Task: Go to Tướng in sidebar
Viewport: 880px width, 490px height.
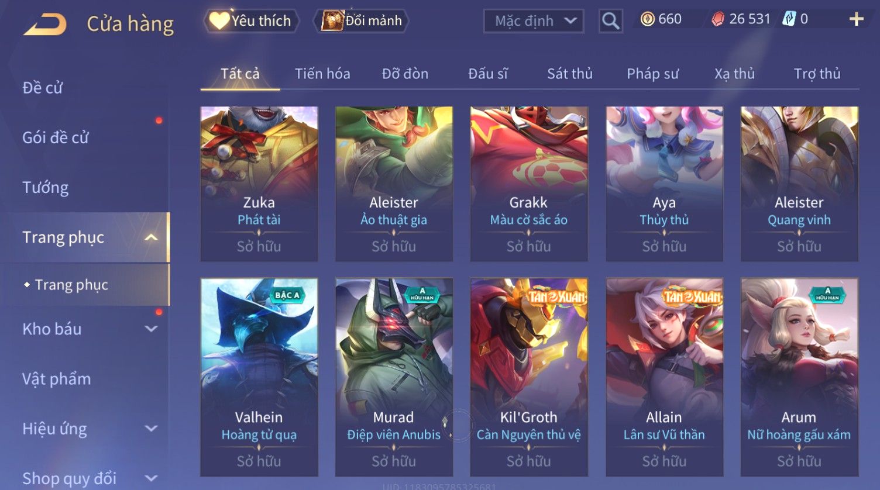Action: 46,188
